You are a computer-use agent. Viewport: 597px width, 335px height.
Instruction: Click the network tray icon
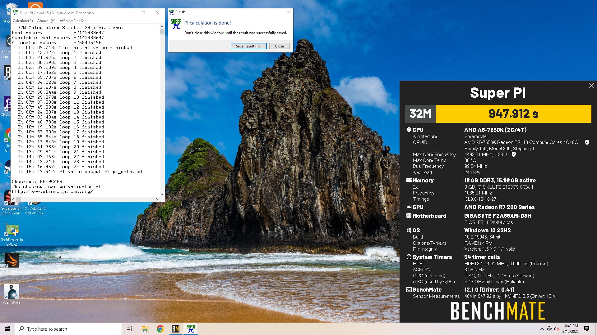549,329
